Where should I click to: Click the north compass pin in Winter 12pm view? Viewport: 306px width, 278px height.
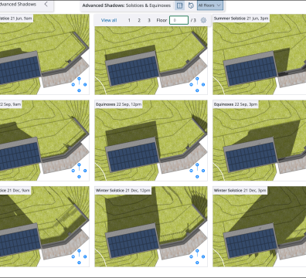pos(197,252)
